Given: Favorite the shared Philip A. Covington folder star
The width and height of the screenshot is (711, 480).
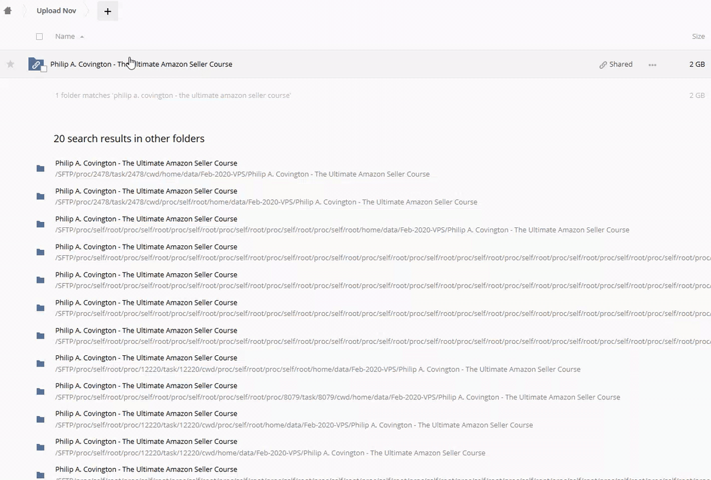Looking at the screenshot, I should click(x=11, y=65).
